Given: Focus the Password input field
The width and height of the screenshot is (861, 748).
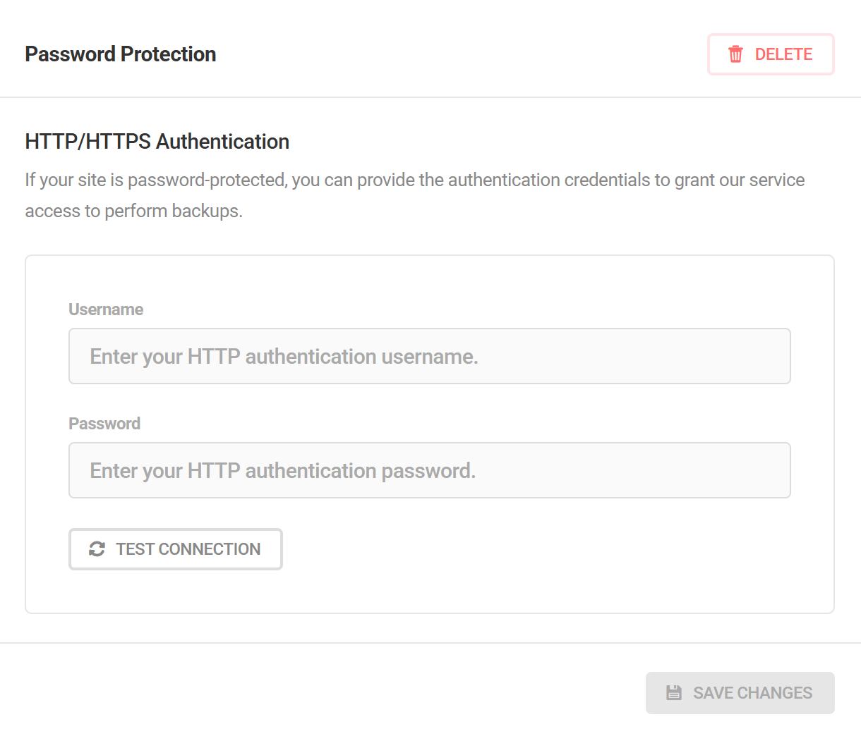Looking at the screenshot, I should click(429, 470).
